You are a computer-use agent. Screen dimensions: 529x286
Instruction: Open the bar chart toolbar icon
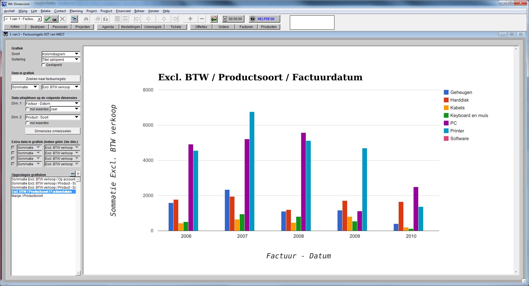tap(106, 19)
